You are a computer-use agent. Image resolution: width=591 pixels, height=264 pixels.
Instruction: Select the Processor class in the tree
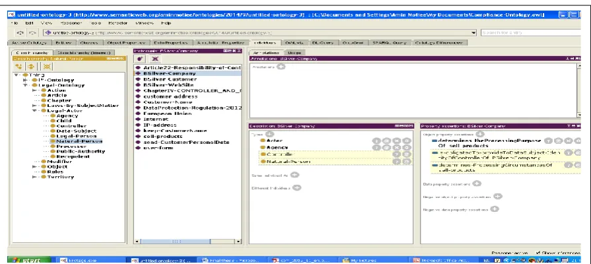coord(71,146)
